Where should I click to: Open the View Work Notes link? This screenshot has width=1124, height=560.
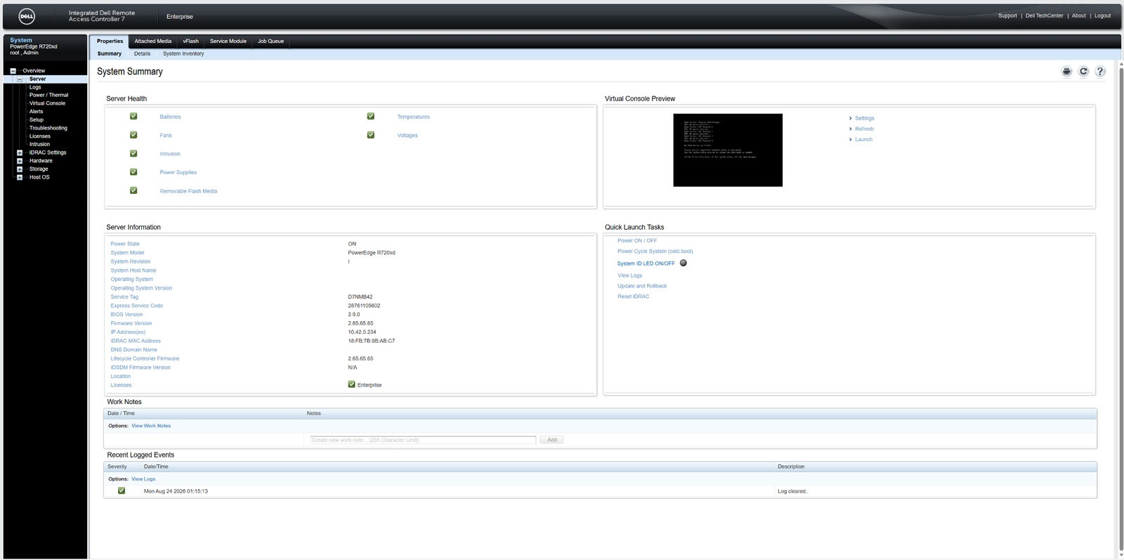coord(151,426)
